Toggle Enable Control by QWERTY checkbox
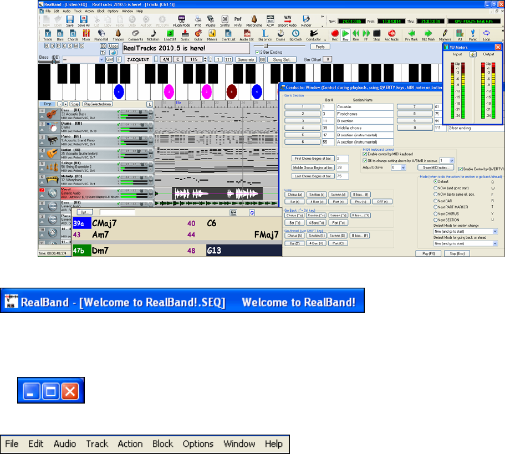The width and height of the screenshot is (505, 454). pos(461,169)
